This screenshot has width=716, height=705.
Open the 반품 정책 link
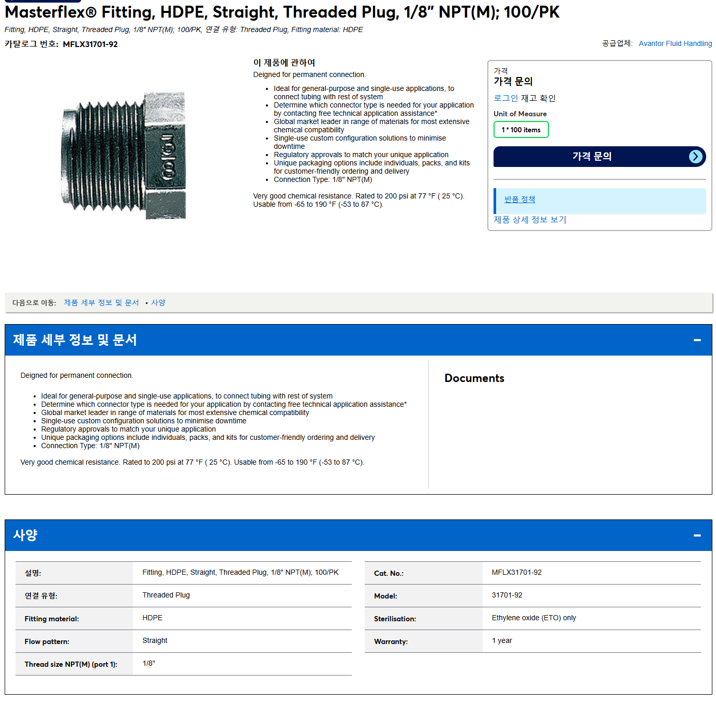pos(519,200)
